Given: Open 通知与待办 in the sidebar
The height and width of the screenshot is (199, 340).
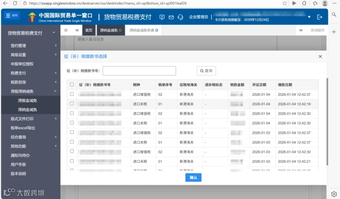Looking at the screenshot, I should coord(20,155).
